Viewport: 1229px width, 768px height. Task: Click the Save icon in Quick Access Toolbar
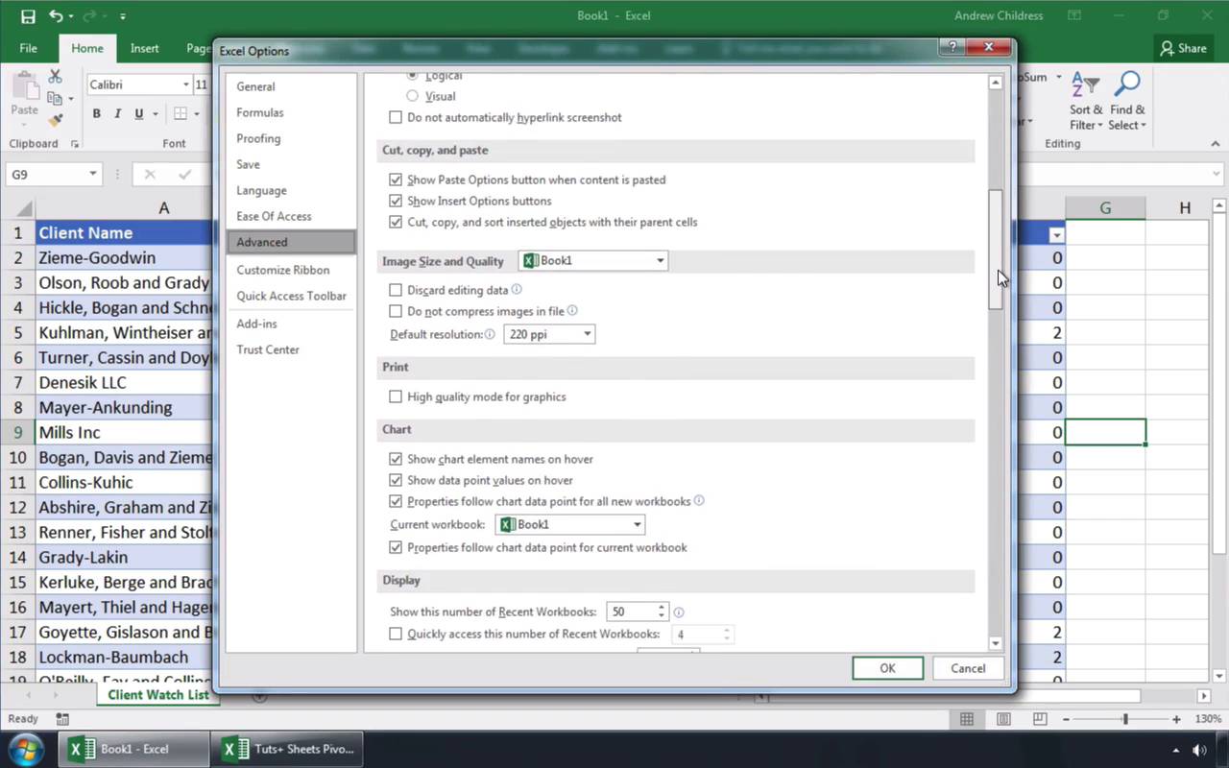[x=28, y=16]
